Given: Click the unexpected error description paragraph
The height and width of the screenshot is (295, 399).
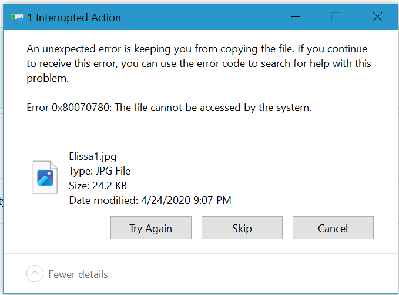Looking at the screenshot, I should pyautogui.click(x=200, y=63).
